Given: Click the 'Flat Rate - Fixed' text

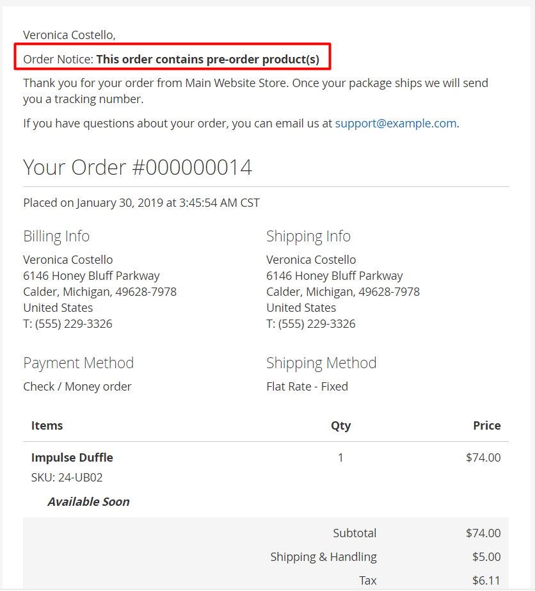Looking at the screenshot, I should (307, 386).
